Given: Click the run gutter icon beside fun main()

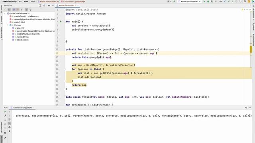Looking at the screenshot, I should point(61,21).
